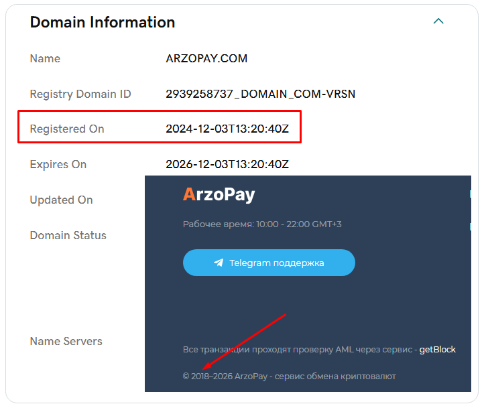Follow the getBlock link
The image size is (486, 408).
click(437, 350)
